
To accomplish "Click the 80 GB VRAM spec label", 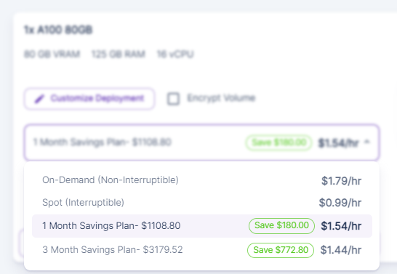I will pyautogui.click(x=52, y=54).
